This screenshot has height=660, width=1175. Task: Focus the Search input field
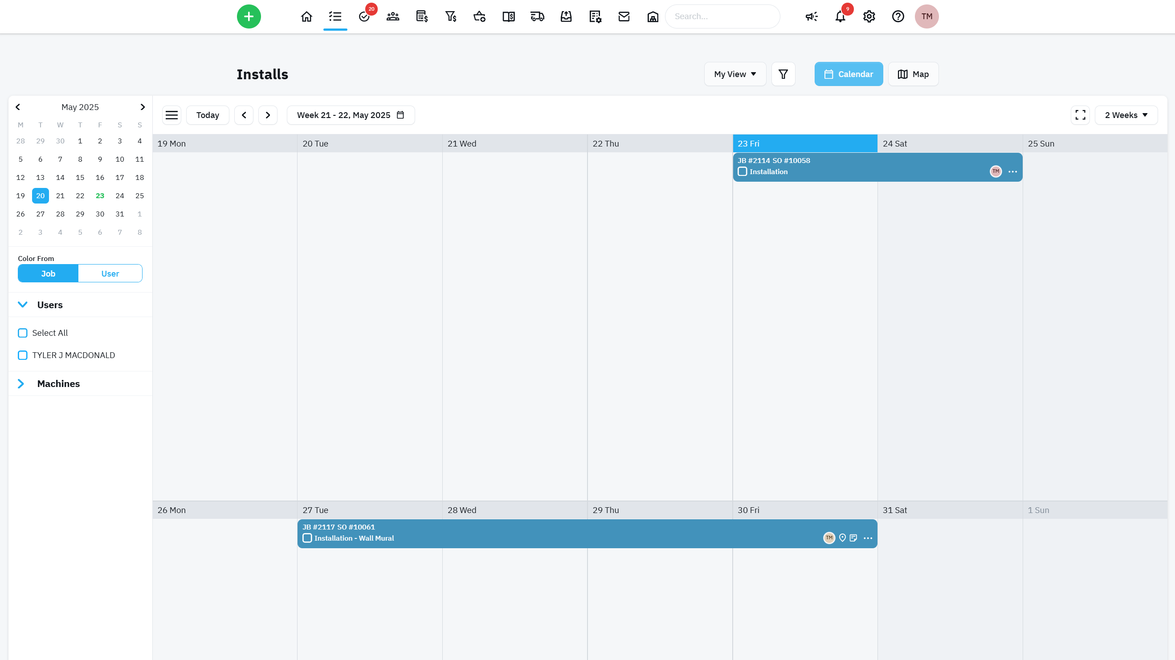pyautogui.click(x=722, y=16)
